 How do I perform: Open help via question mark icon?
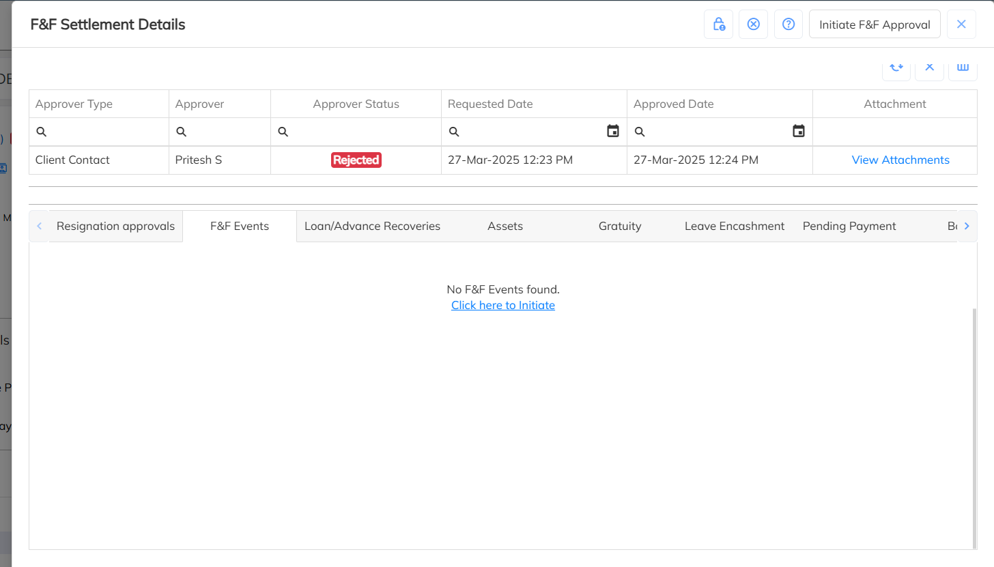[x=788, y=25]
